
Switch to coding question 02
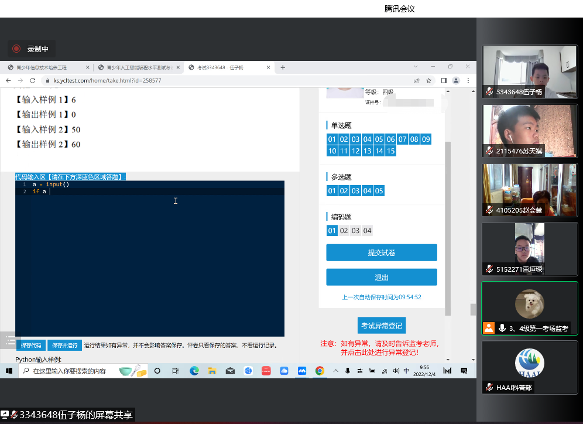pos(344,231)
